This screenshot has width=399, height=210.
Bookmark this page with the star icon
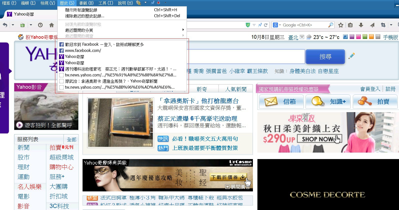(x=341, y=25)
